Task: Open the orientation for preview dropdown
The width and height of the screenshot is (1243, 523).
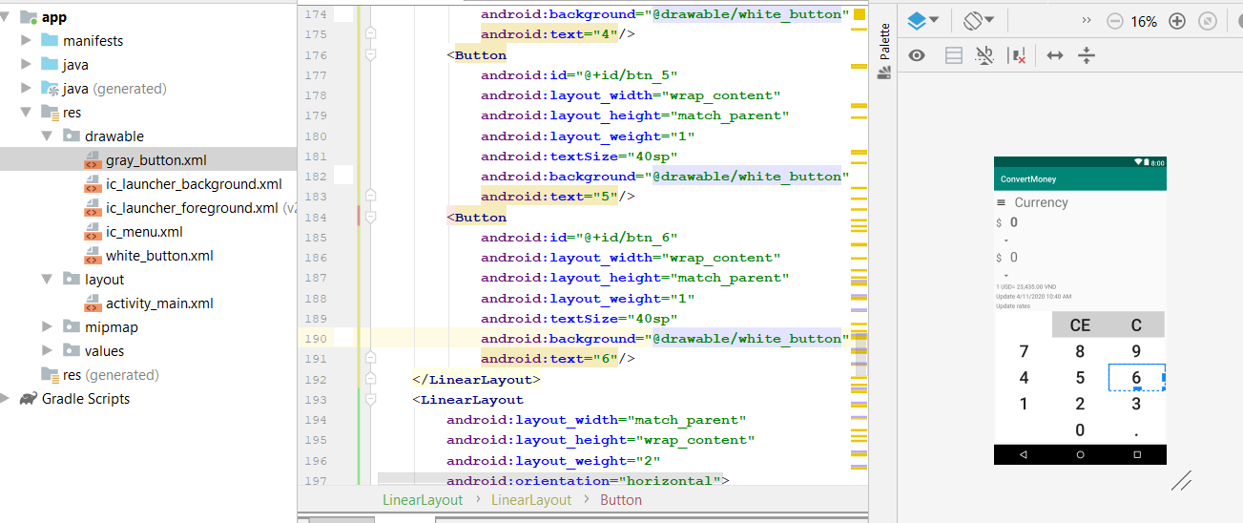Action: pos(979,20)
